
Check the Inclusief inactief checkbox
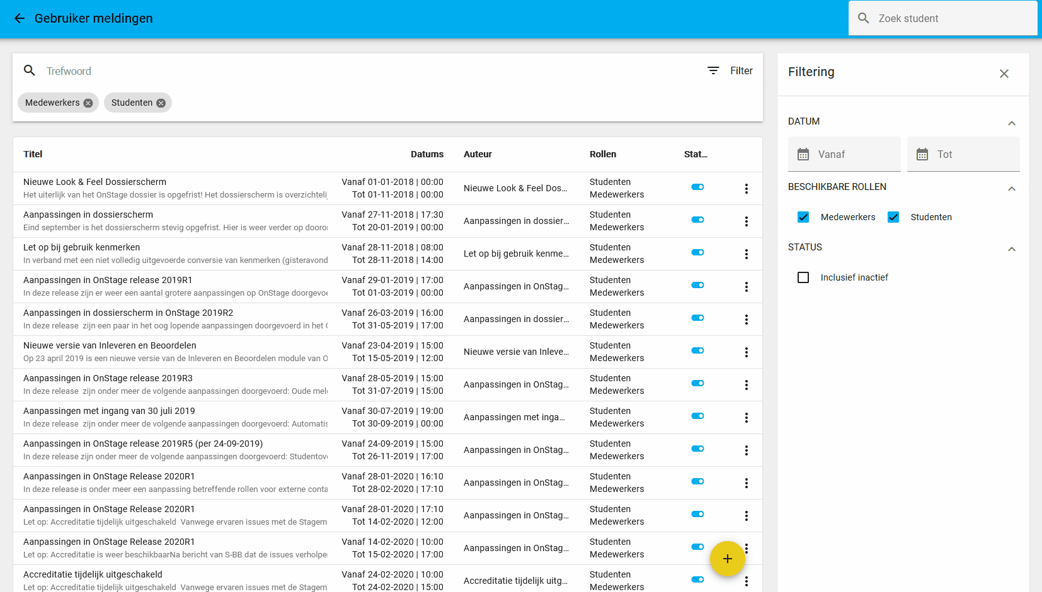(803, 277)
